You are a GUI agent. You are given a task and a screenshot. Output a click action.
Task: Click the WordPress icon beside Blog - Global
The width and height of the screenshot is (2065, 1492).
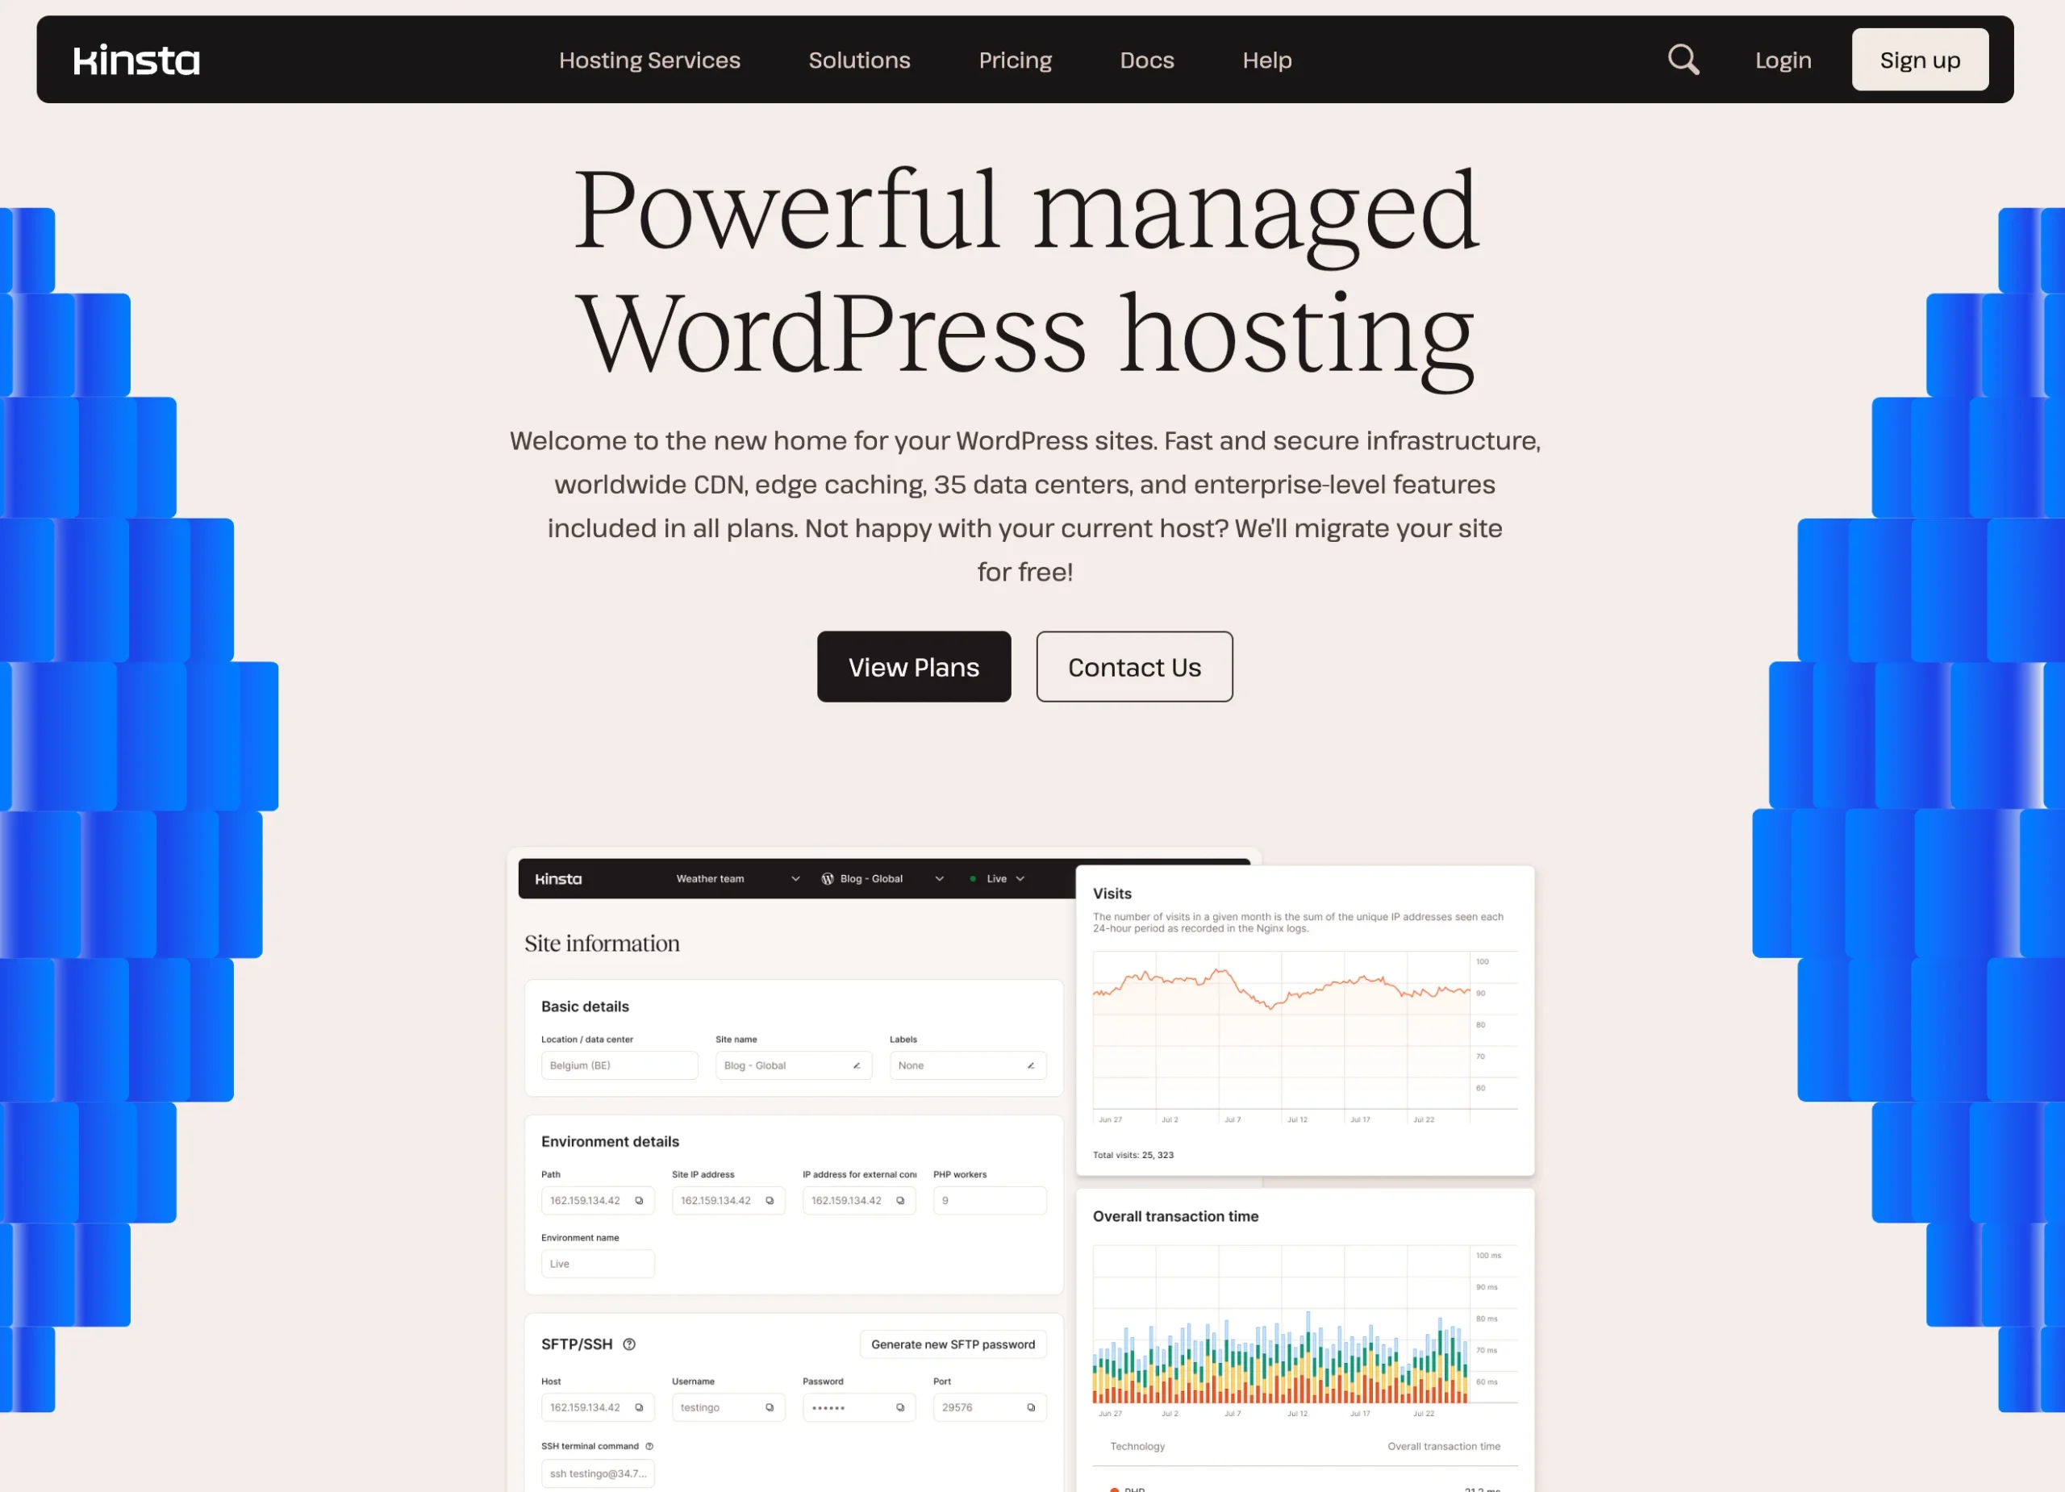point(828,878)
